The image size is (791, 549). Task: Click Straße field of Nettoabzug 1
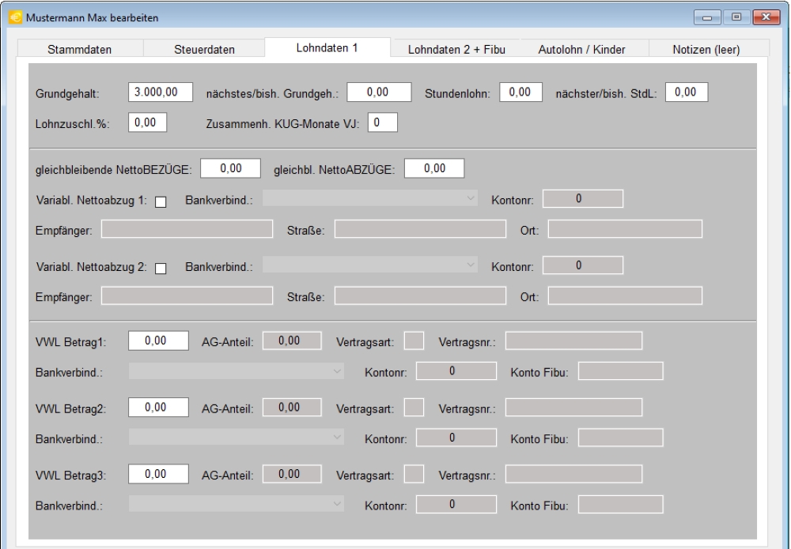[420, 228]
